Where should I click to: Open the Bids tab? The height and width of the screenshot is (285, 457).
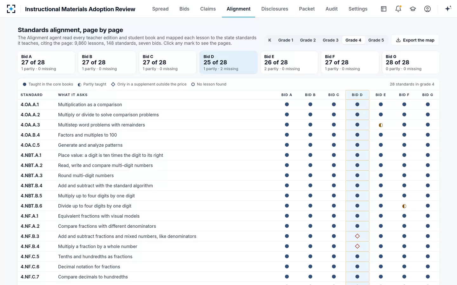184,9
